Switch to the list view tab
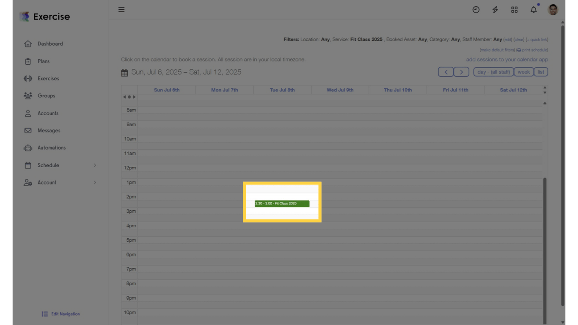The image size is (578, 325). pyautogui.click(x=541, y=72)
